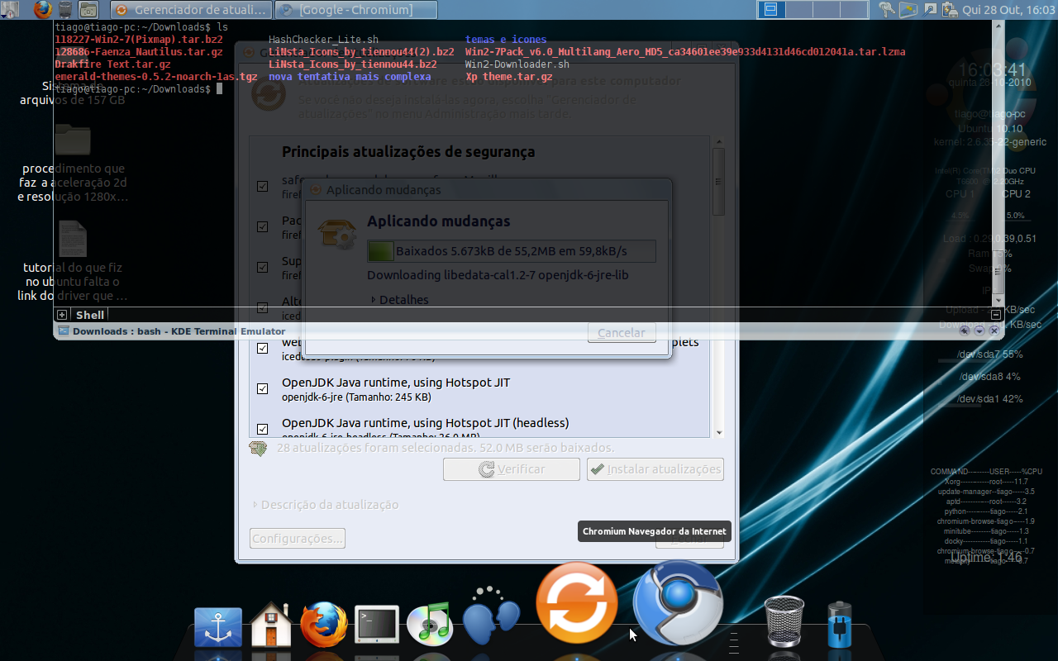The height and width of the screenshot is (661, 1058).
Task: Click the keys keyring tray icon
Action: click(887, 10)
